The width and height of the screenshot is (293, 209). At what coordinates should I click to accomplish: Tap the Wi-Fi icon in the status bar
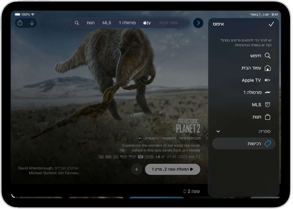point(33,14)
